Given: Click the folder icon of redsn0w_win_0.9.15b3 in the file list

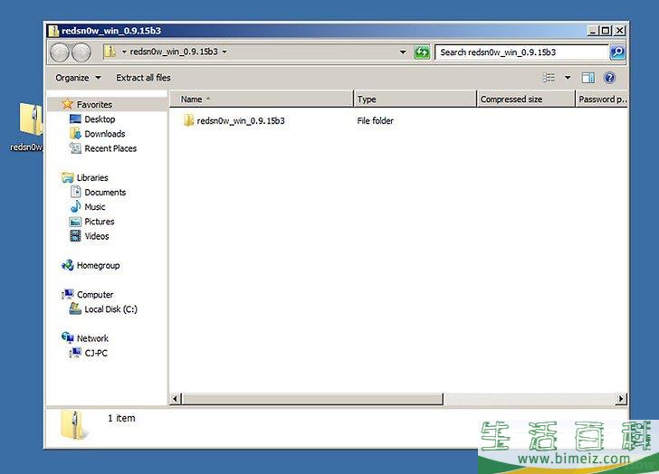Looking at the screenshot, I should (x=188, y=120).
